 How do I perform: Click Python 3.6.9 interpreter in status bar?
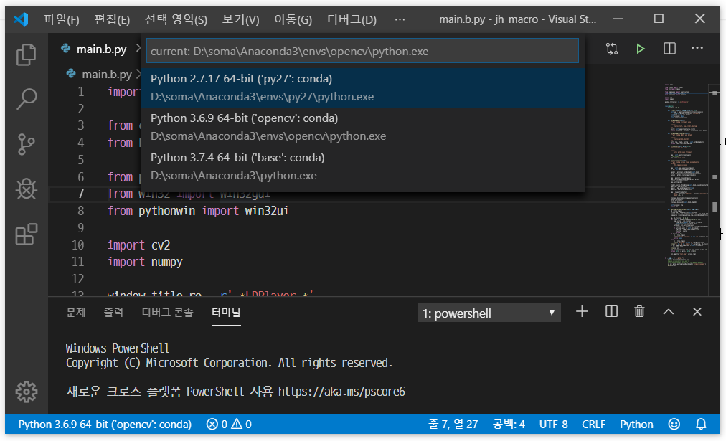(105, 425)
